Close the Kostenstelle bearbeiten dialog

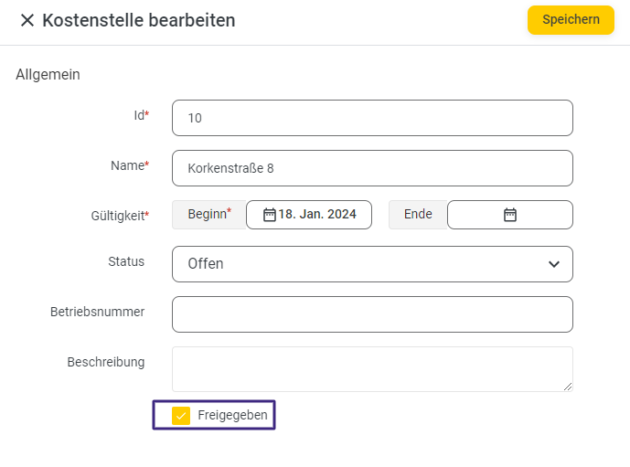tap(27, 20)
